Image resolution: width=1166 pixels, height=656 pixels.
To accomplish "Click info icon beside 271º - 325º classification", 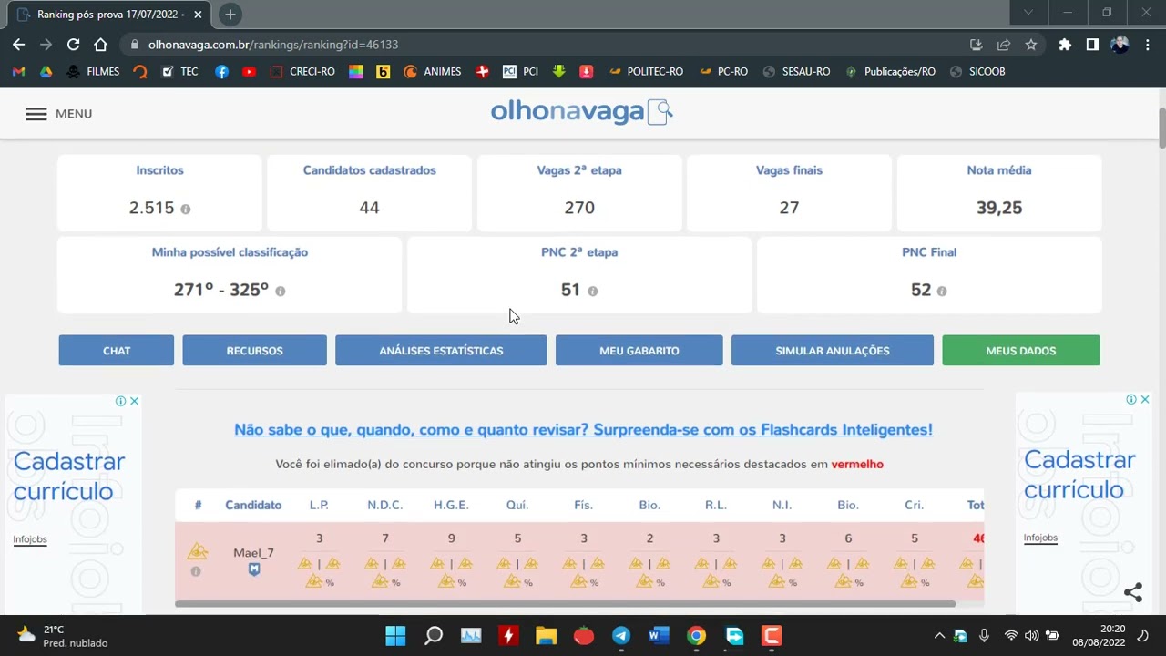I will point(281,291).
